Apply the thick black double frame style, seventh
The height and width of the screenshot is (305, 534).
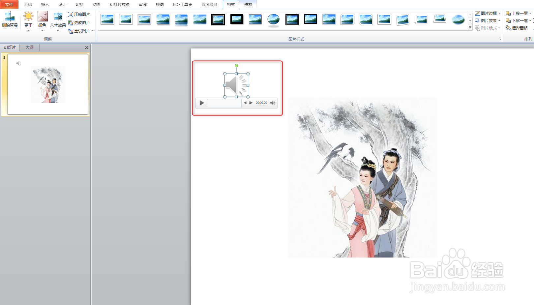[x=218, y=19]
